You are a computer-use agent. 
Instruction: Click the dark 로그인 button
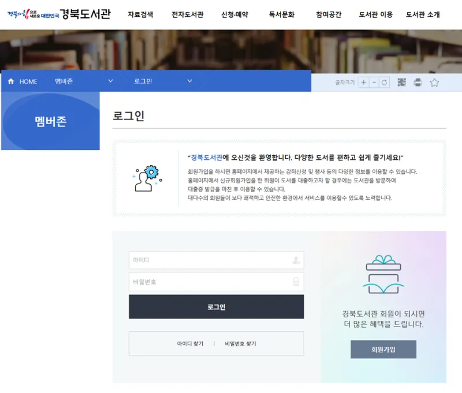[x=216, y=307]
